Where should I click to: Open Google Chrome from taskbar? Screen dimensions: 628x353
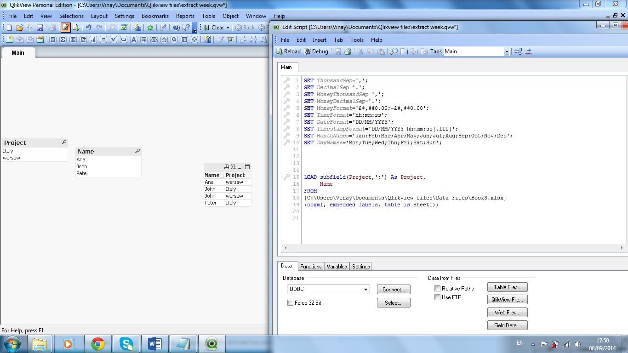pos(97,343)
